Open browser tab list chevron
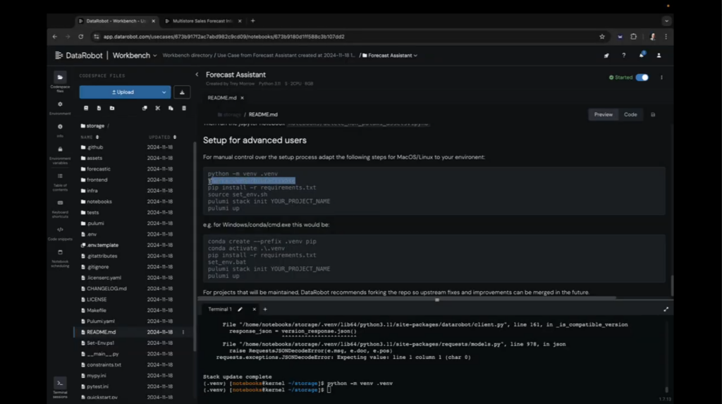 tap(666, 20)
